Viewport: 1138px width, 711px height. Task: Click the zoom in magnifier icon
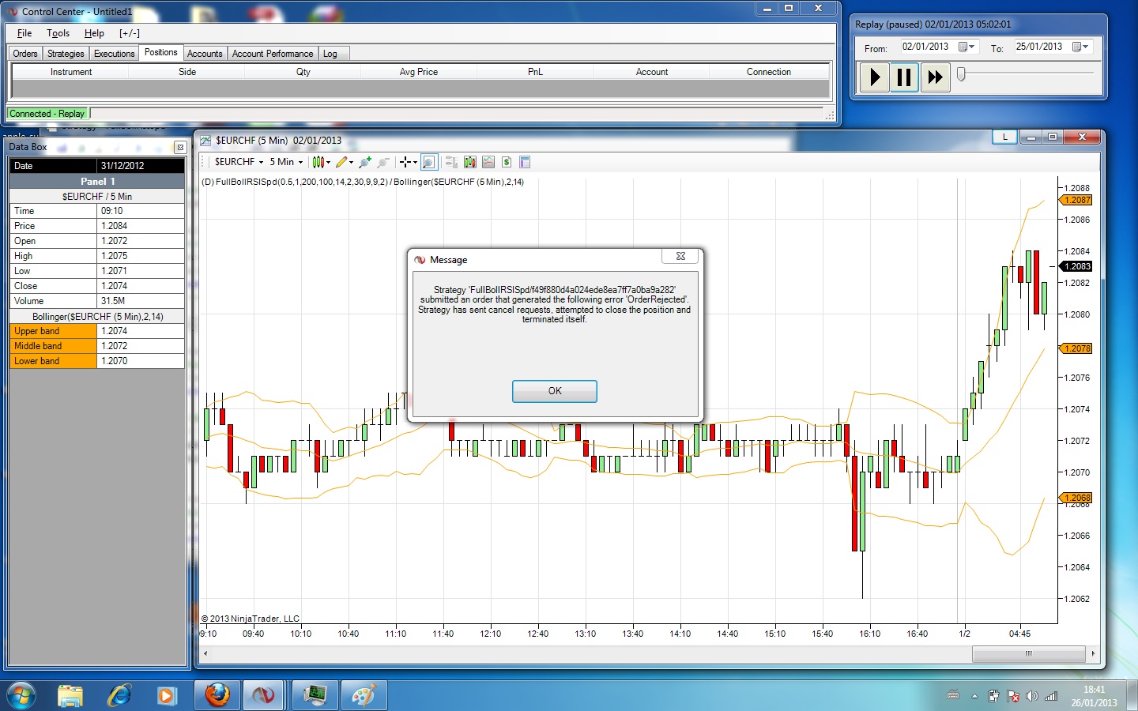(365, 162)
